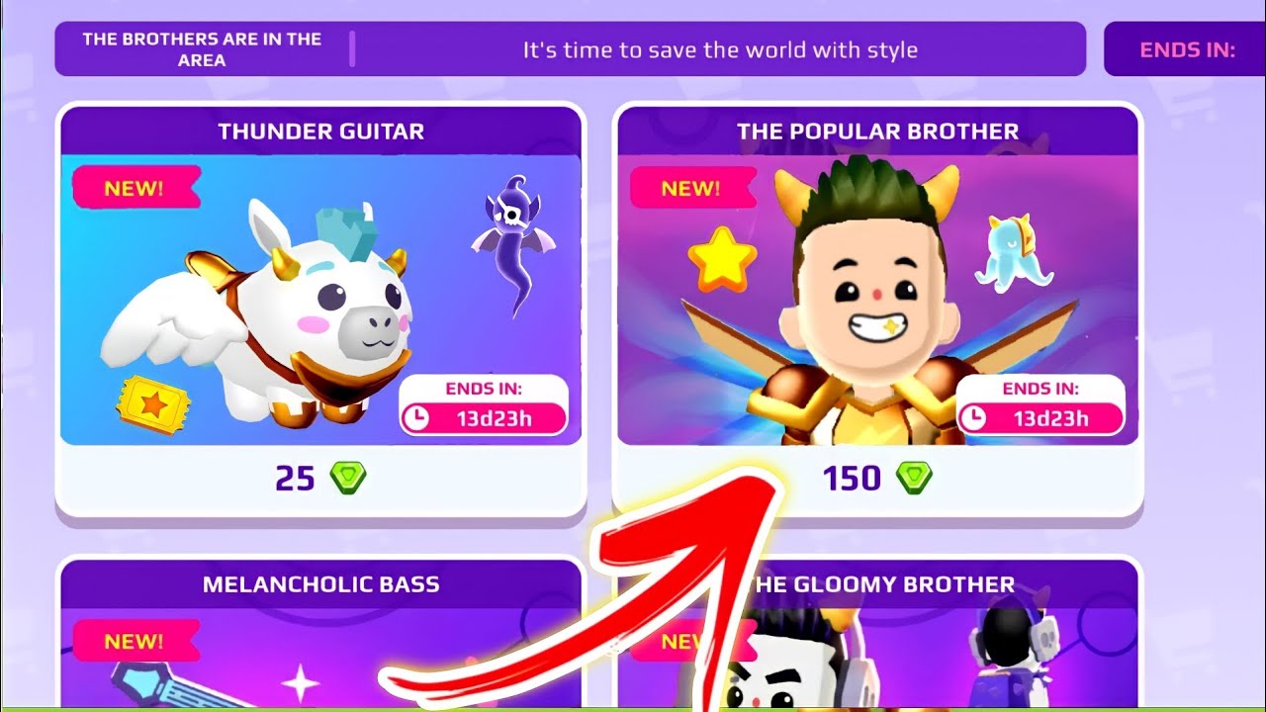Image resolution: width=1266 pixels, height=712 pixels.
Task: Buy Thunder Guitar for 25 gems
Action: coord(320,480)
